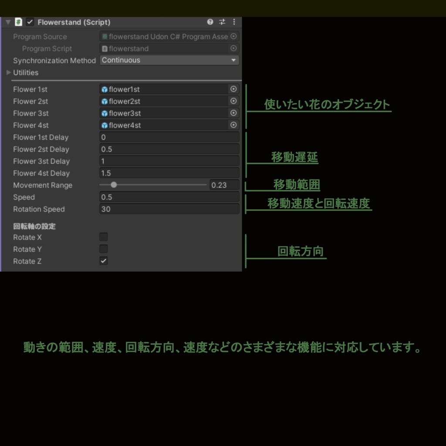The height and width of the screenshot is (446, 446).
Task: Open the Flowerstand component help icon
Action: [210, 22]
